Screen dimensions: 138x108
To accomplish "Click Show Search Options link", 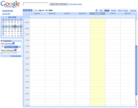I will [76, 4].
